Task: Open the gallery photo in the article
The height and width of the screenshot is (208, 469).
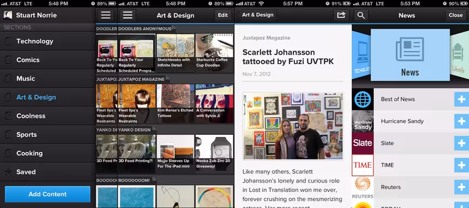Action: tap(293, 126)
